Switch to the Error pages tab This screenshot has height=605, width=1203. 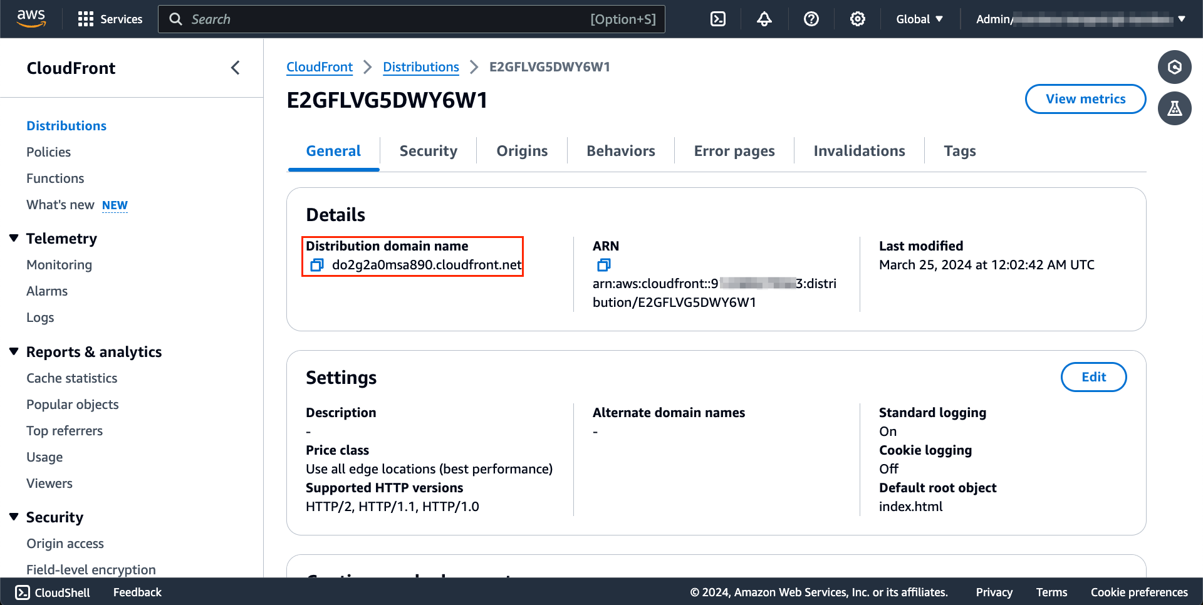[734, 151]
